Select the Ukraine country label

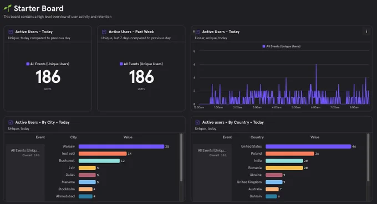coord(256,175)
